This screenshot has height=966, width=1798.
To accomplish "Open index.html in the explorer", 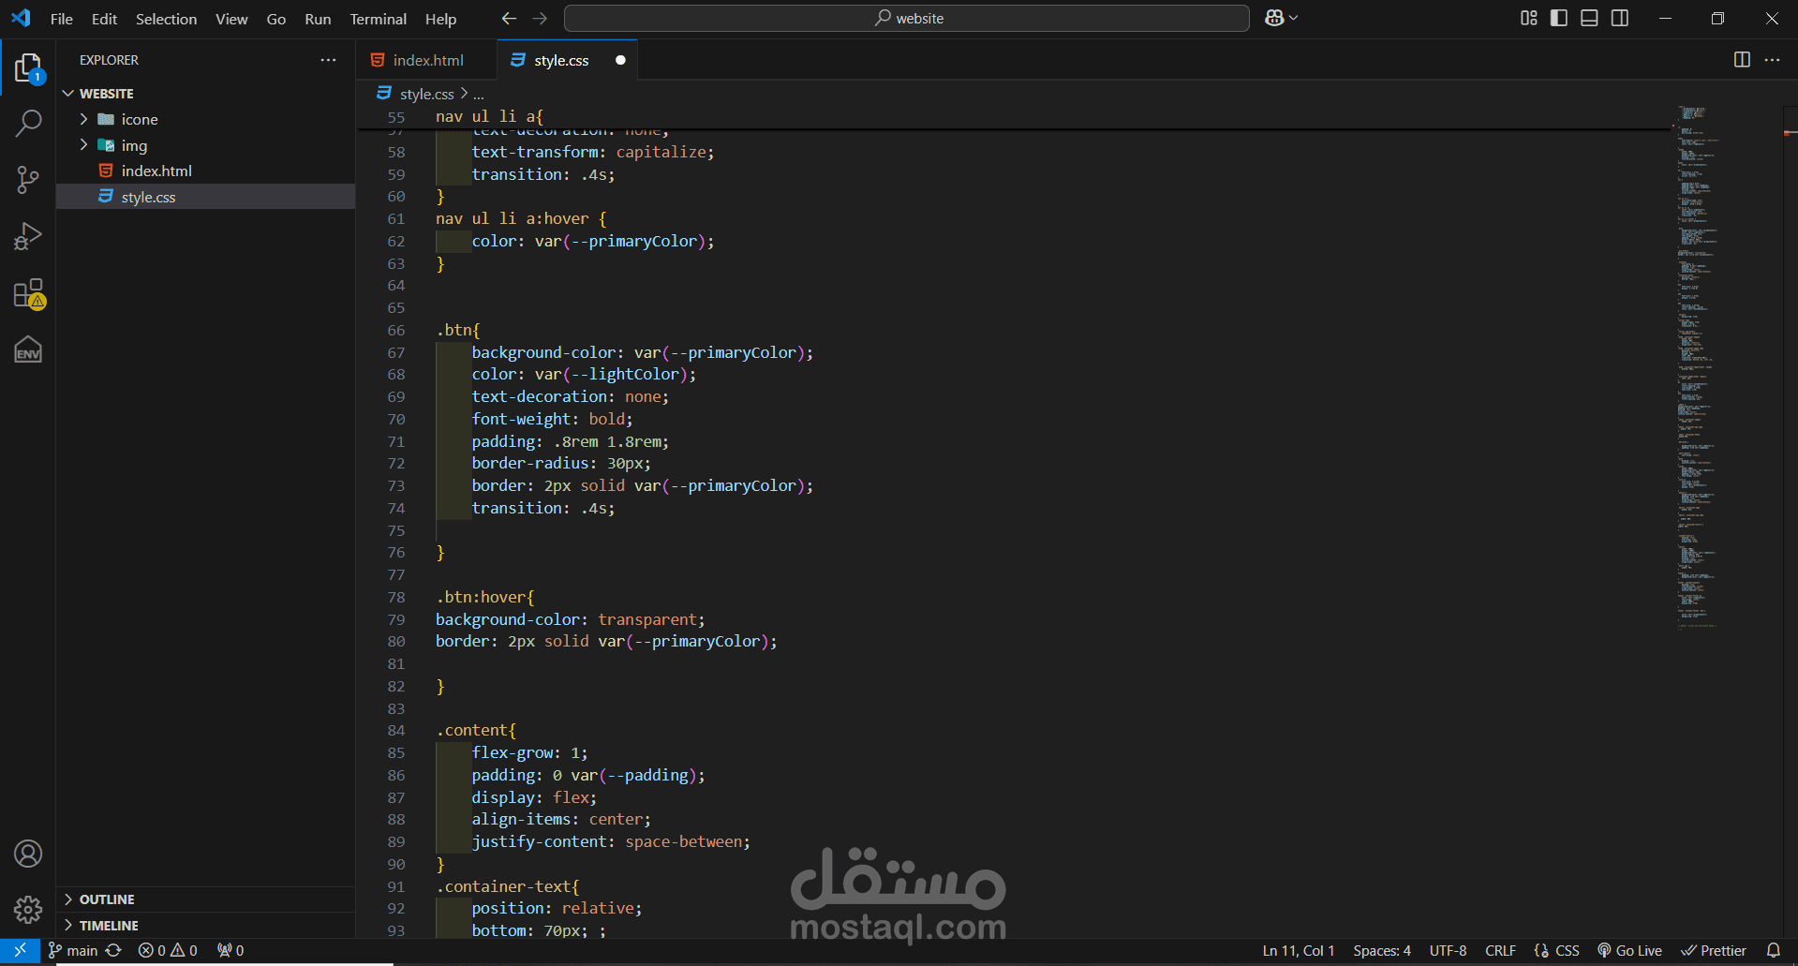I will 206,171.
